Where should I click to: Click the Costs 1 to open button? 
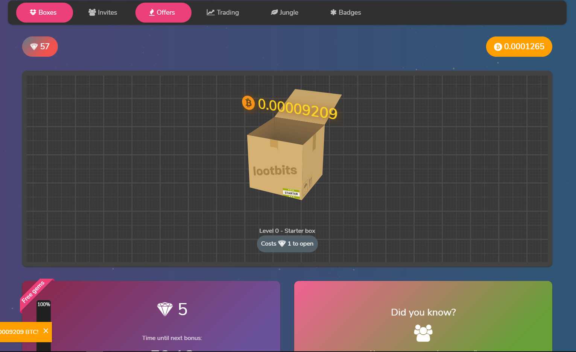pyautogui.click(x=287, y=244)
